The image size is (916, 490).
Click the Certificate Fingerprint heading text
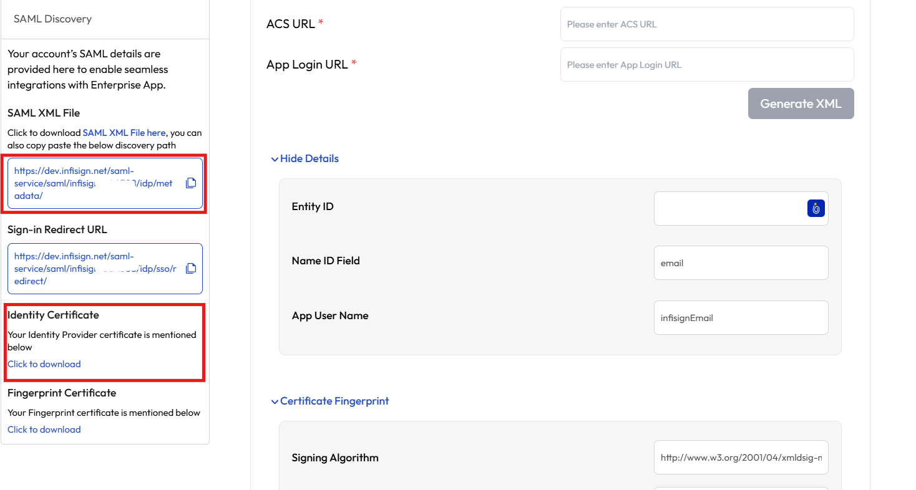point(334,401)
